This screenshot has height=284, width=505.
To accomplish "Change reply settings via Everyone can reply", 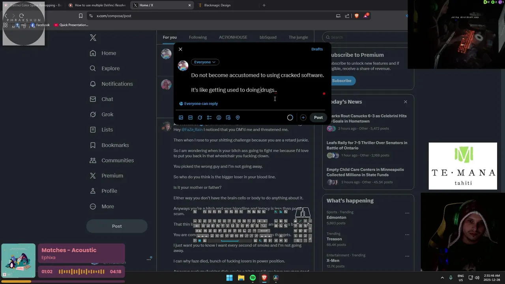I will coord(198,104).
